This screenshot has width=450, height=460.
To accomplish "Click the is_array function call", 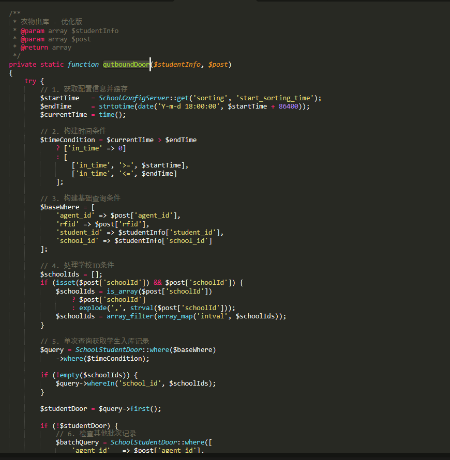I will (x=122, y=292).
